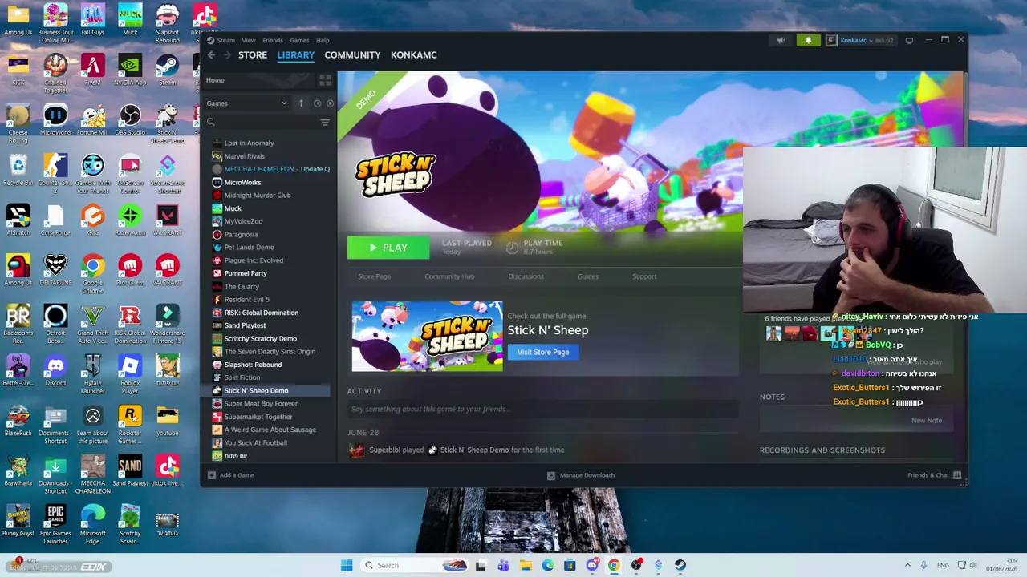Screen dimensions: 1027x577
Task: Select Resident Evil 5 in the library list
Action: [x=246, y=300]
